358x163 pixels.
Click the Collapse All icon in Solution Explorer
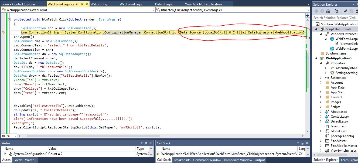click(x=356, y=11)
